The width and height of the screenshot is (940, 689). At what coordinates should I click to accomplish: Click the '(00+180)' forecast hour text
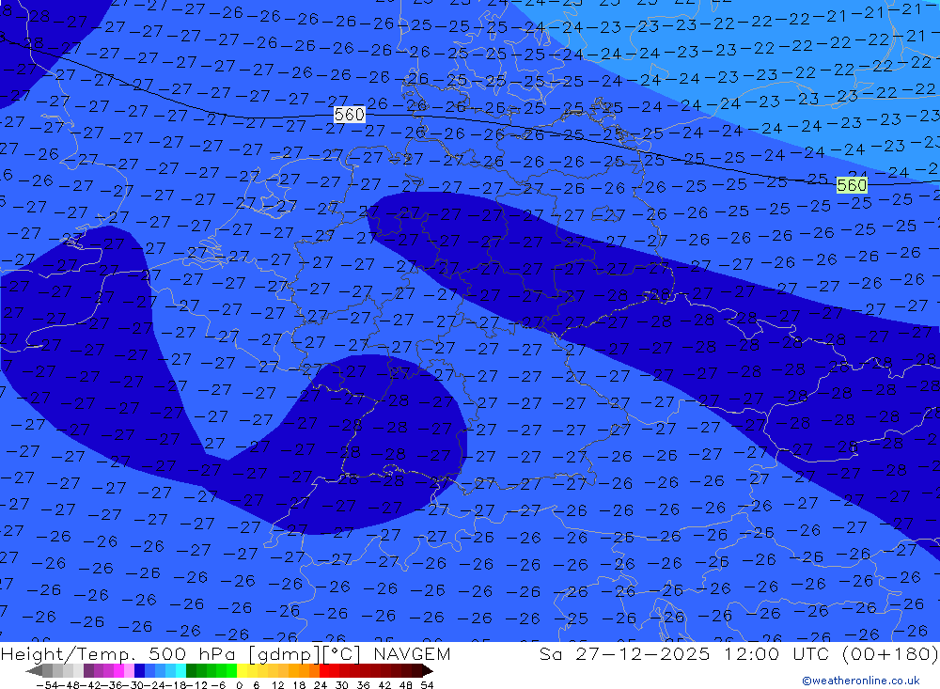point(889,654)
